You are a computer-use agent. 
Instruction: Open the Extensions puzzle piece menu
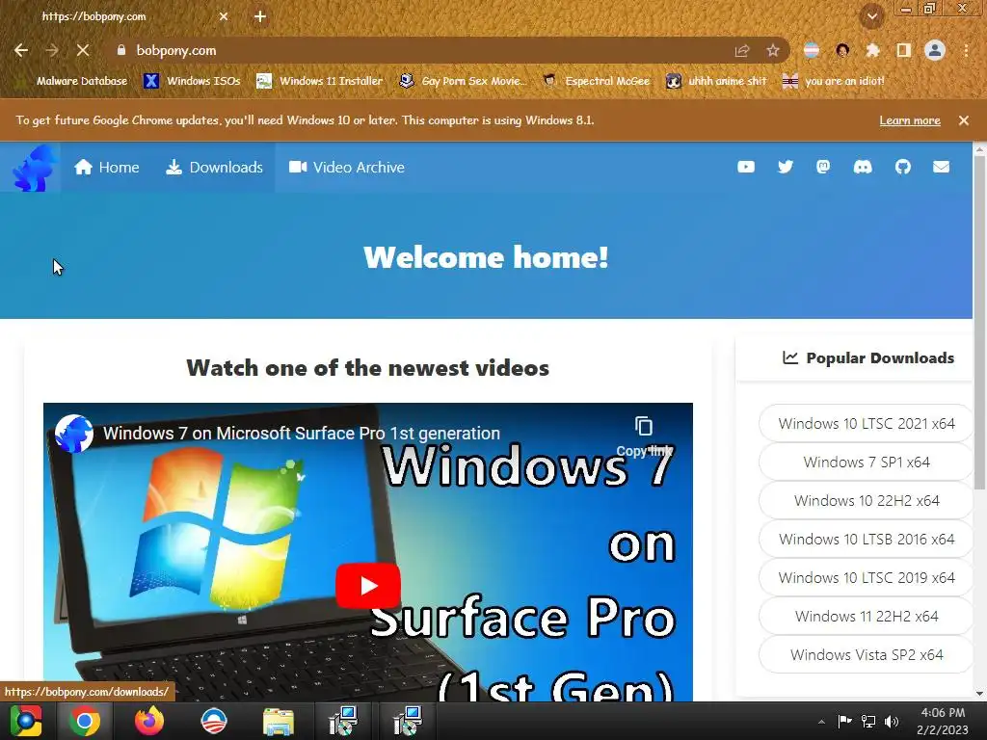872,50
